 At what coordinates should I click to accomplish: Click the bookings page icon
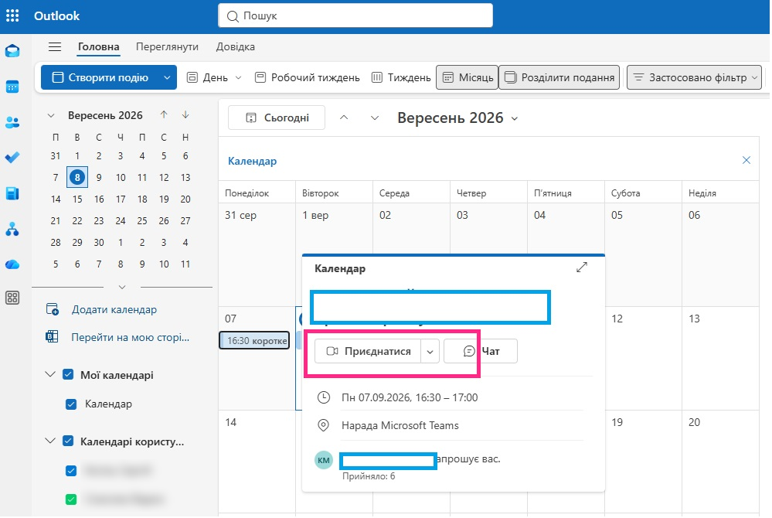point(52,337)
